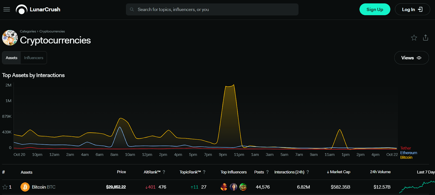Image resolution: width=435 pixels, height=195 pixels.
Task: Click the Categories breadcrumb link
Action: 28,32
